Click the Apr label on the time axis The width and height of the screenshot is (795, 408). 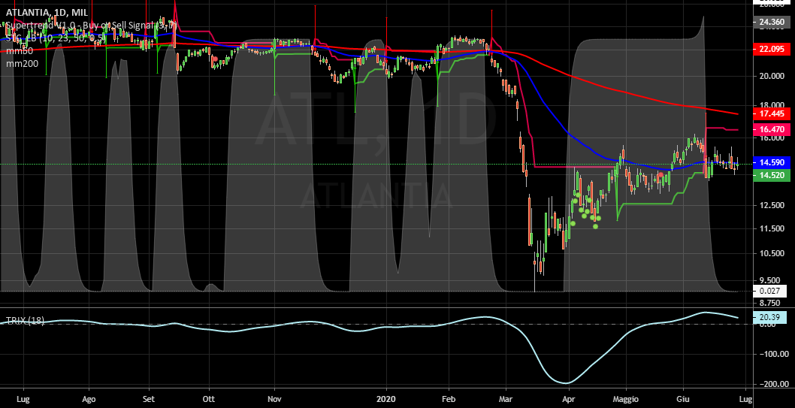pos(568,398)
